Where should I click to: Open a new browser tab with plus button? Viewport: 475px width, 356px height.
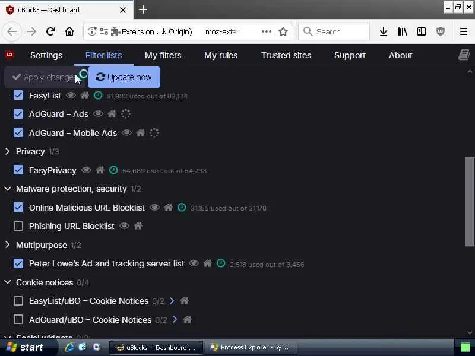142,9
